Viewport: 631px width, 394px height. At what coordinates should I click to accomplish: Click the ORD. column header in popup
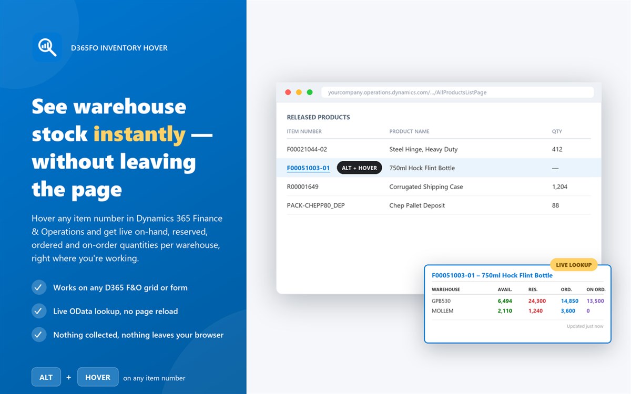(566, 289)
